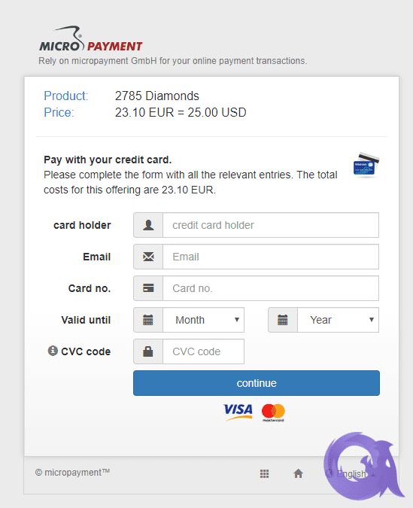Click the CVC code info icon
Screen dimensions: 413x508
coord(53,351)
